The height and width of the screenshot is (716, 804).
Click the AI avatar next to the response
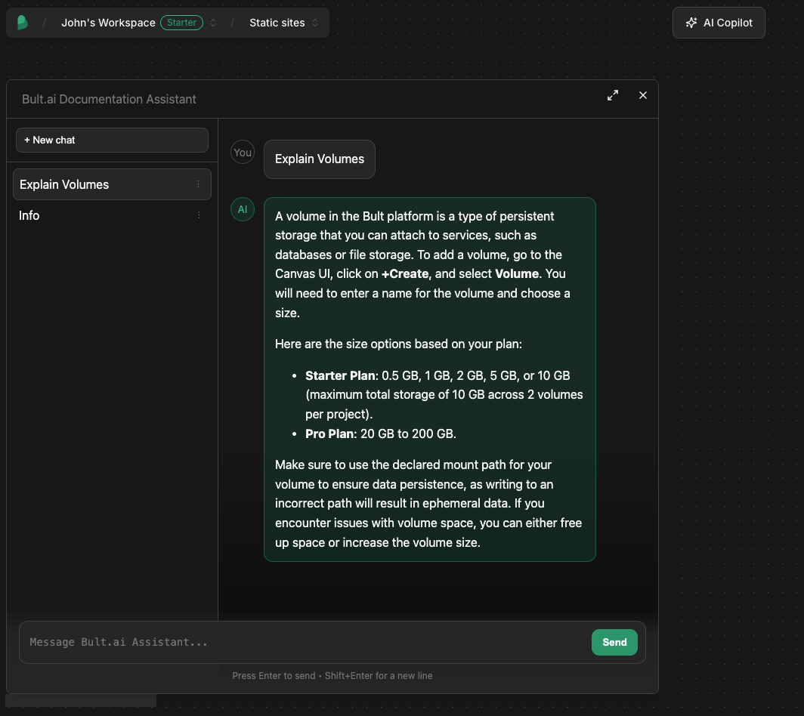[242, 209]
